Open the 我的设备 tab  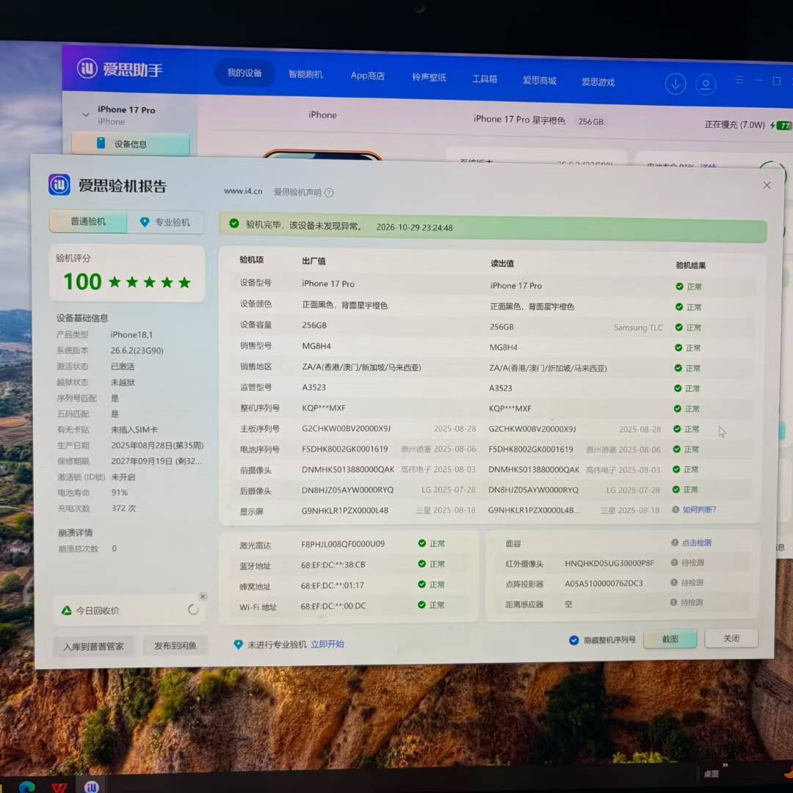coord(245,73)
